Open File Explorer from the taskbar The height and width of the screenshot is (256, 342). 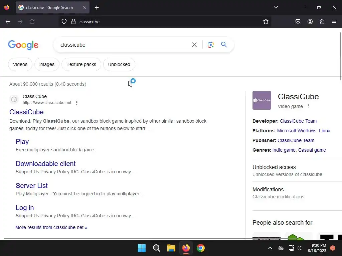pyautogui.click(x=171, y=248)
